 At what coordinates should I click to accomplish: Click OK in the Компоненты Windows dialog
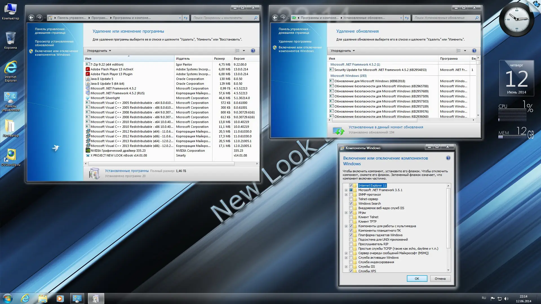point(417,278)
